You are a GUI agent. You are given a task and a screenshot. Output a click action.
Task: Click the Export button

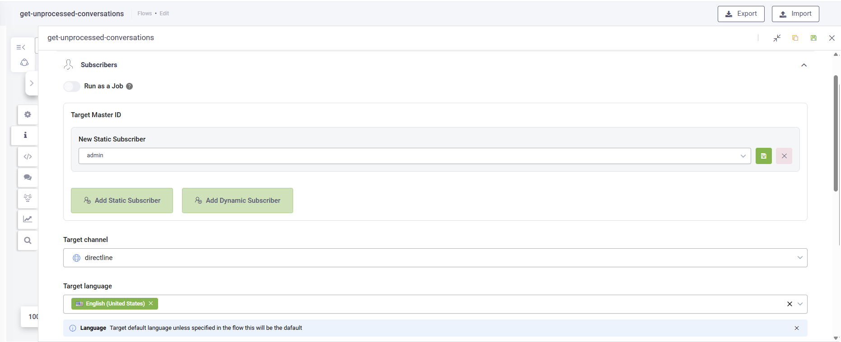click(741, 14)
